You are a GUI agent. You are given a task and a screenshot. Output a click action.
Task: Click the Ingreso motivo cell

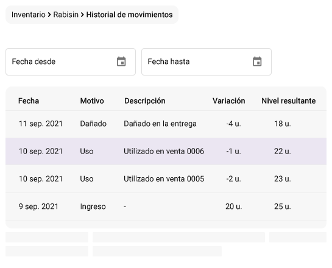[x=93, y=206]
